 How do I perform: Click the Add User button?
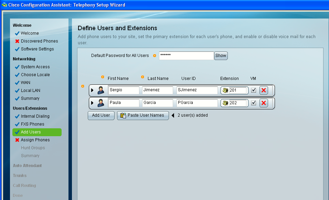101,116
